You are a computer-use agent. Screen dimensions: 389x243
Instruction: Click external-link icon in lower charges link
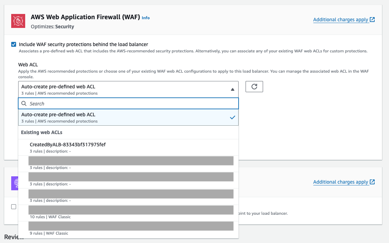tap(372, 182)
